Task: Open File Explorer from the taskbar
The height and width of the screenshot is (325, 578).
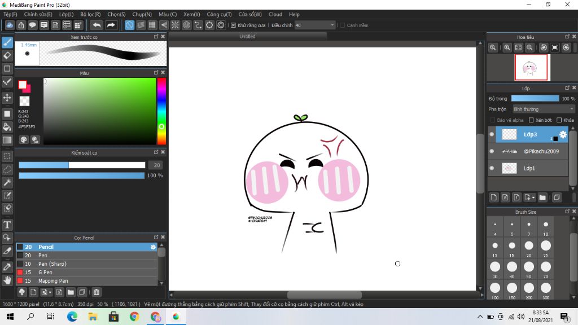Action: (93, 317)
